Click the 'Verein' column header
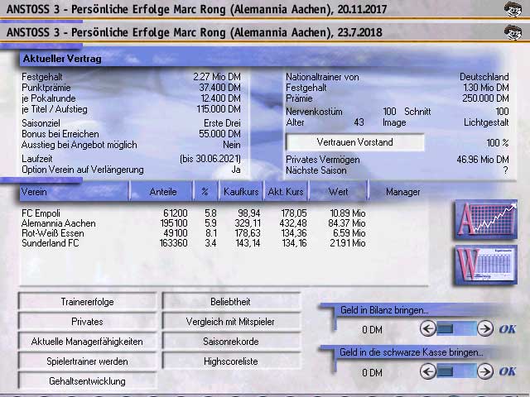 click(x=73, y=192)
